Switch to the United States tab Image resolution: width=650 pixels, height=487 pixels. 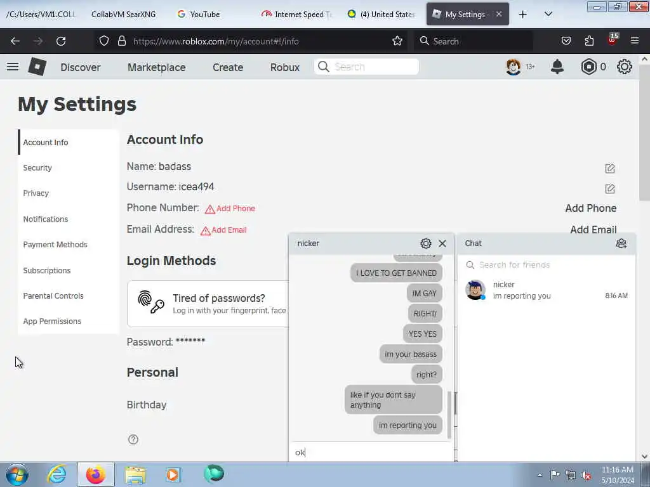[x=381, y=15]
